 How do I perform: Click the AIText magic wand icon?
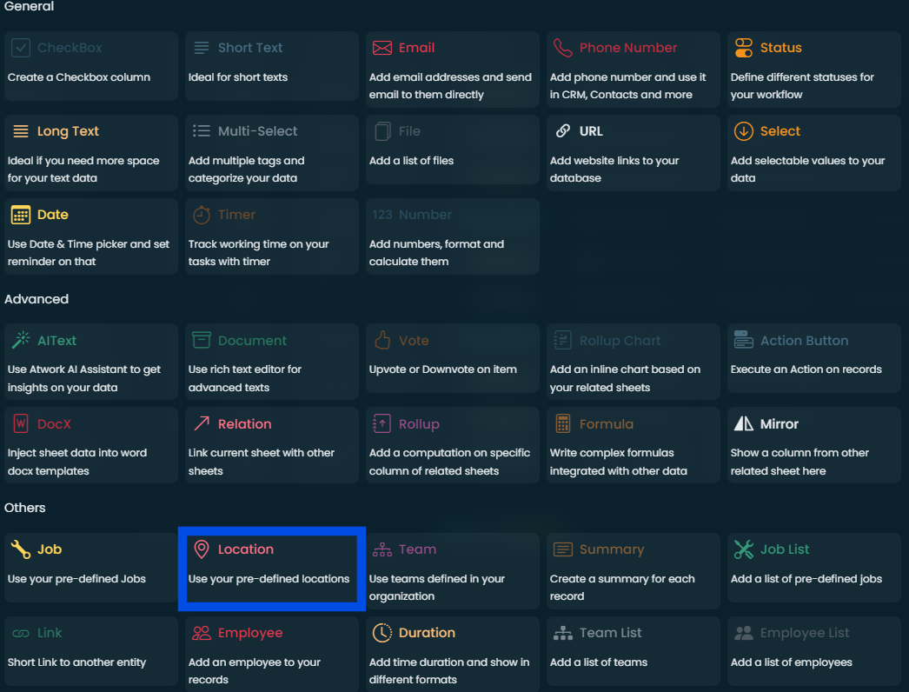(21, 340)
